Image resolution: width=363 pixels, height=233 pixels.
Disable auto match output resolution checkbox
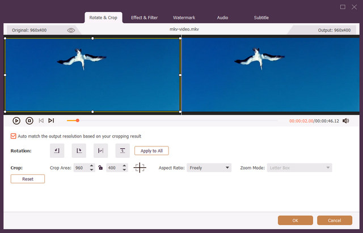click(x=14, y=136)
